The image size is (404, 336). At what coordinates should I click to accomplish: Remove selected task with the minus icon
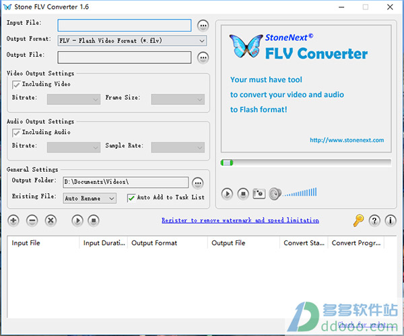[x=32, y=221]
